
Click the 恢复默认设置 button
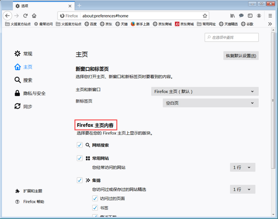pos(240,56)
